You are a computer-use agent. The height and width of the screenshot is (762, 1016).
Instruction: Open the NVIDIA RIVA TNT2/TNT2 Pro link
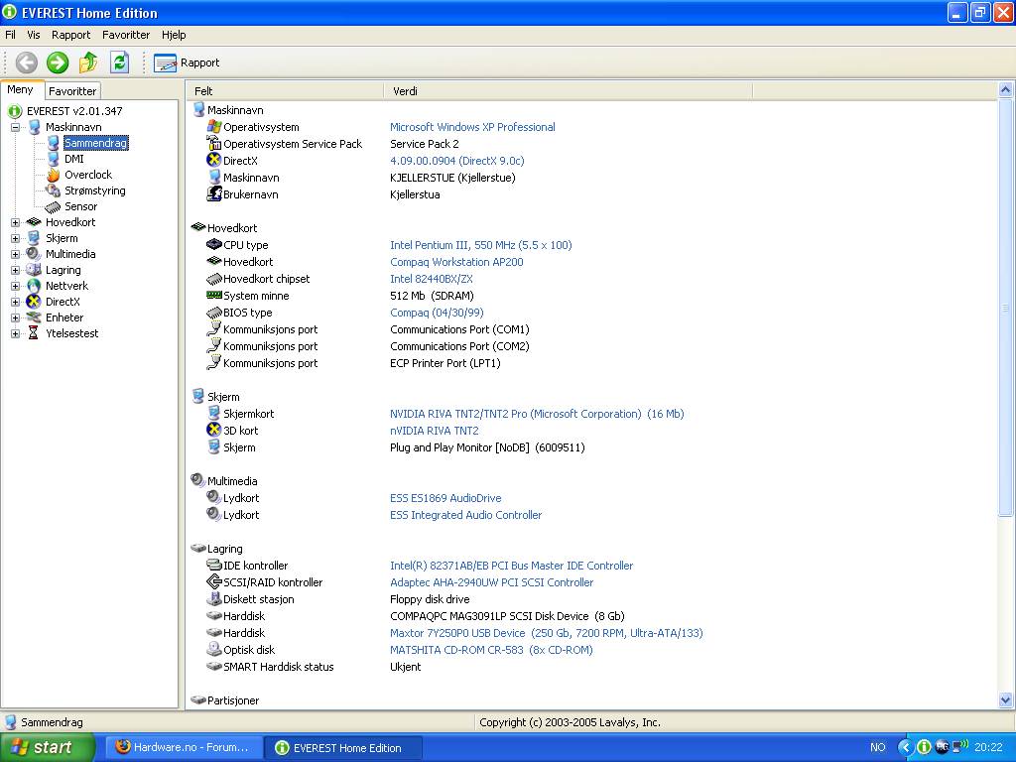point(537,414)
